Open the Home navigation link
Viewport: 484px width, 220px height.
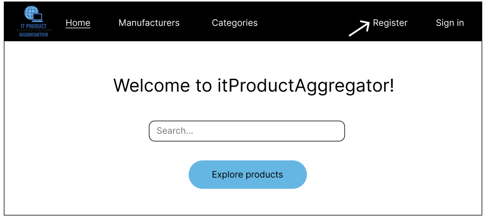click(x=78, y=23)
